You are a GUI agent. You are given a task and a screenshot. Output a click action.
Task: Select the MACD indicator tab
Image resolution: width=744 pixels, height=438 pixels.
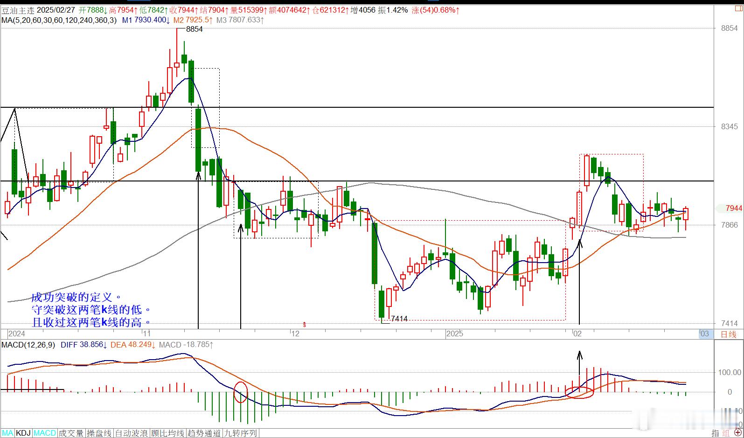[45, 433]
